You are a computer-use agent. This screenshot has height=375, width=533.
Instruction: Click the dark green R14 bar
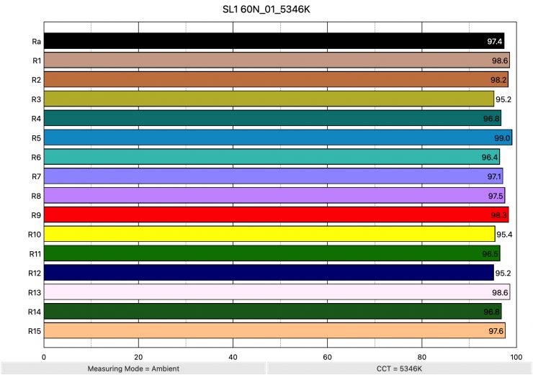pos(272,312)
